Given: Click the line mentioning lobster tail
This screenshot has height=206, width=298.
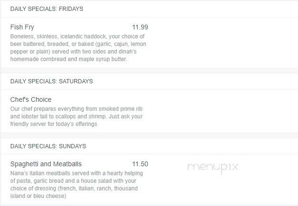Looking at the screenshot, I should 77,116.
